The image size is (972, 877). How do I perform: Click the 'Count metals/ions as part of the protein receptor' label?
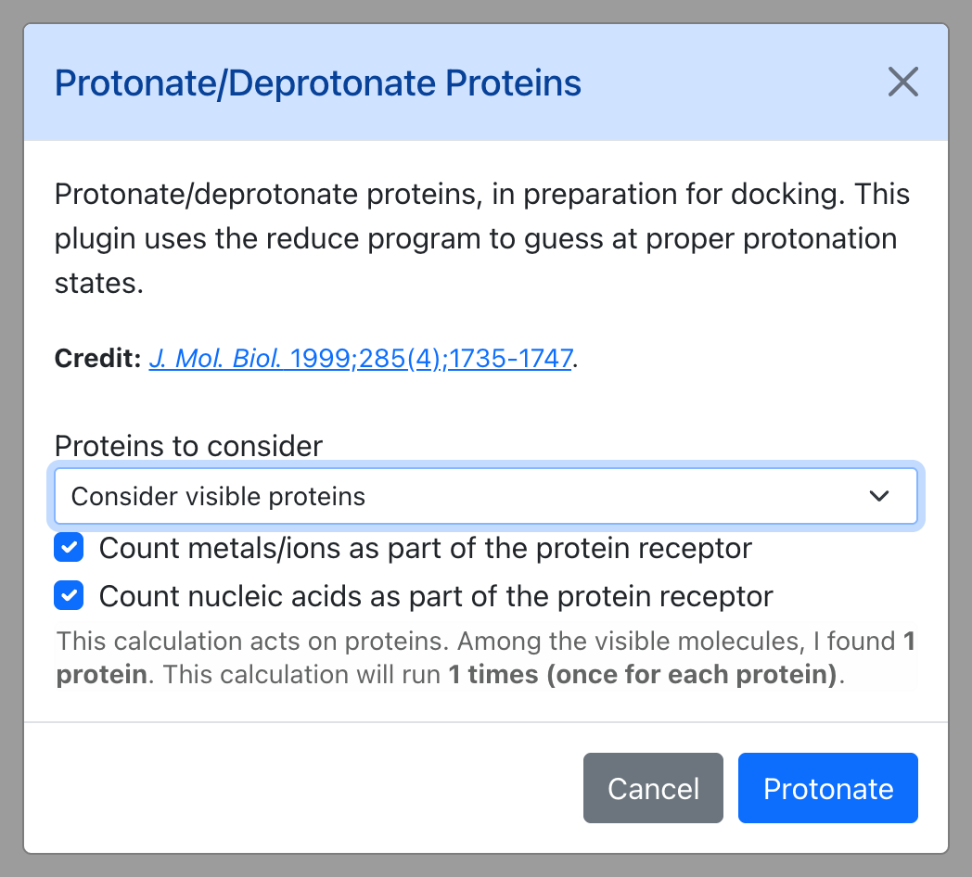425,548
